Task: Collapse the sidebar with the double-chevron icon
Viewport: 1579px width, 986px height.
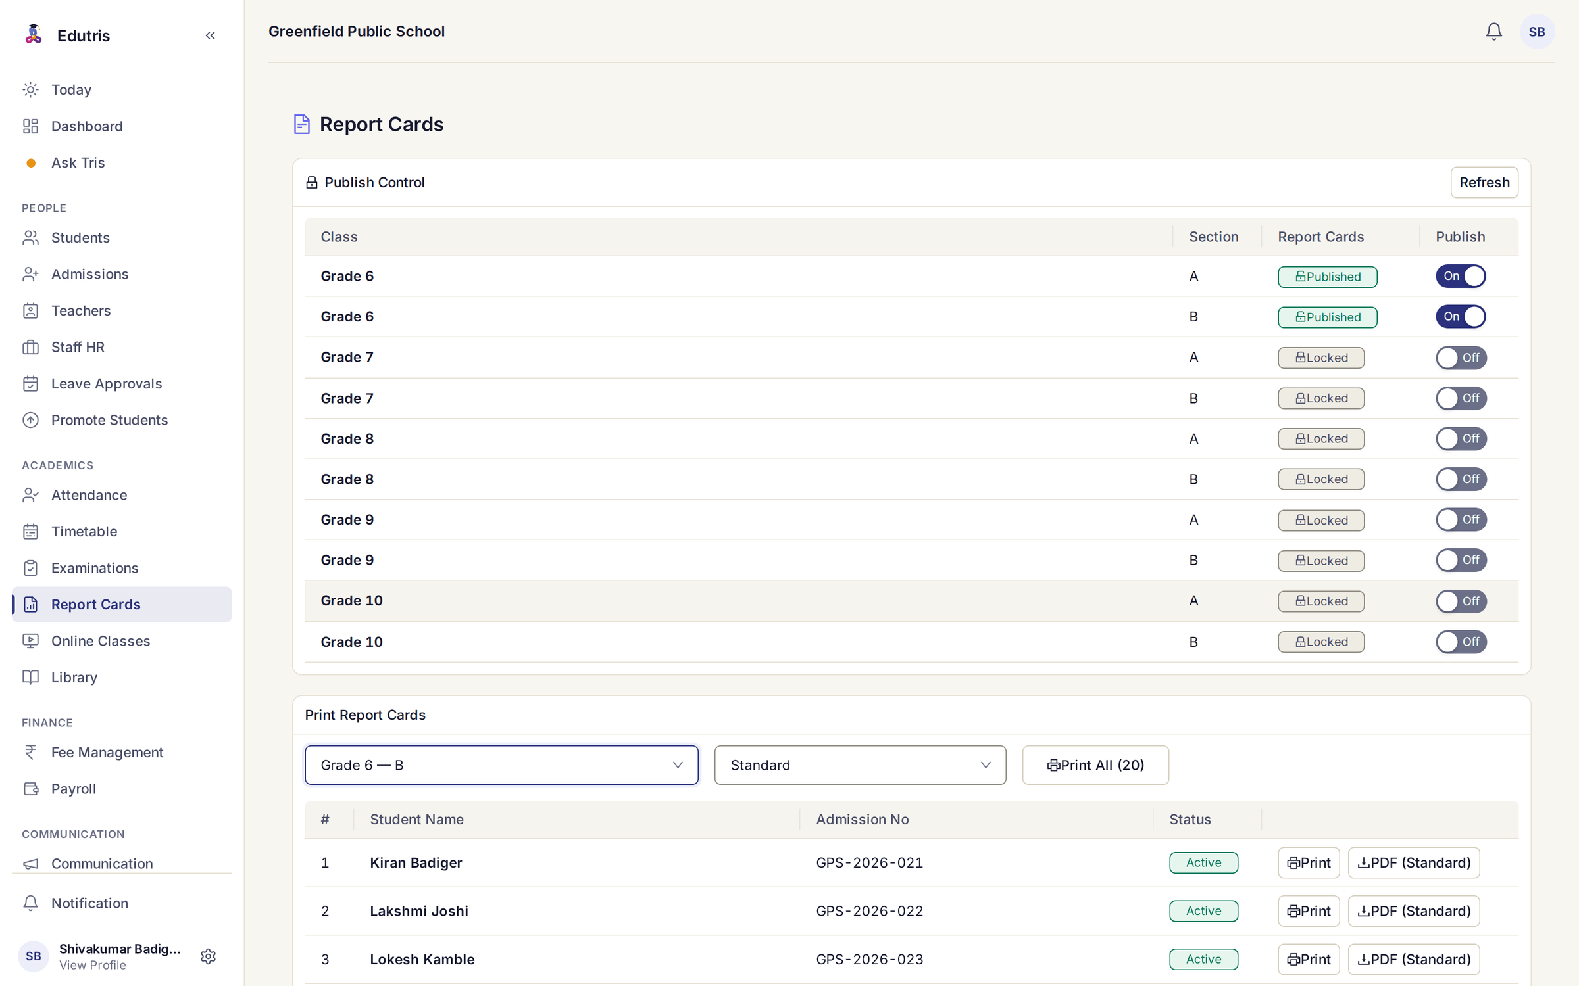Action: coord(210,35)
